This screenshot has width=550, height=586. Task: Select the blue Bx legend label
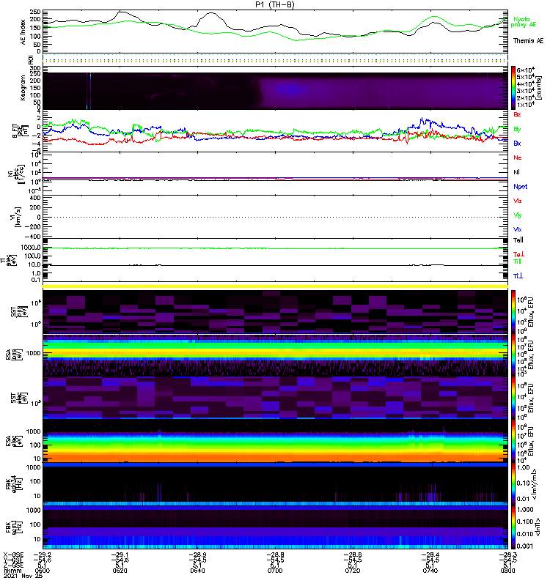tap(517, 144)
